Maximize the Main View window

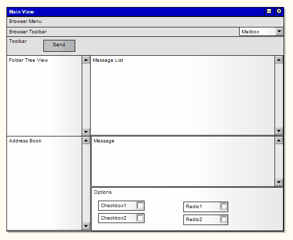point(269,11)
